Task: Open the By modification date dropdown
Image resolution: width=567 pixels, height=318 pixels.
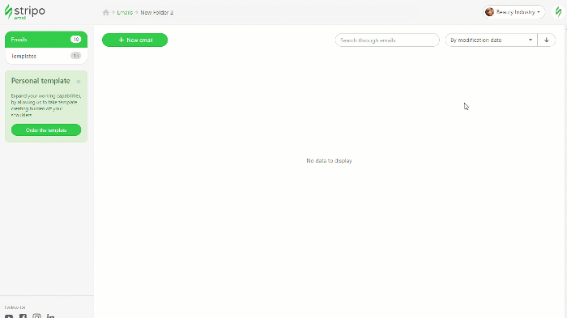Action: tap(491, 40)
